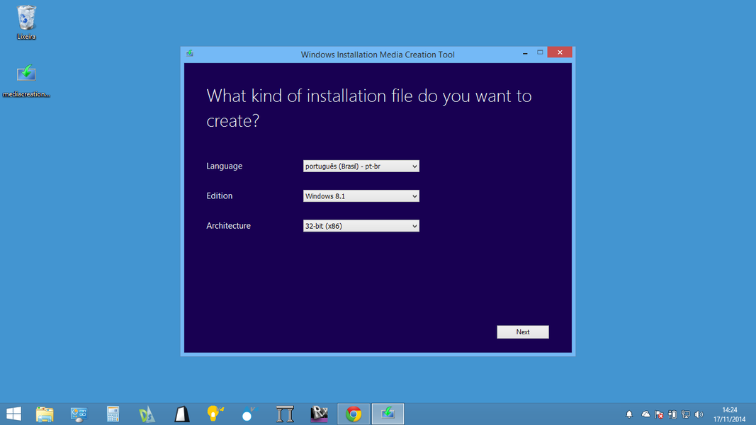Expand the Edition dropdown showing Windows 8.1

click(361, 196)
